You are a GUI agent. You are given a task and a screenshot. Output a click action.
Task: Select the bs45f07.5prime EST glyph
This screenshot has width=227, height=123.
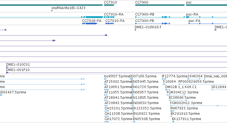[105, 79]
